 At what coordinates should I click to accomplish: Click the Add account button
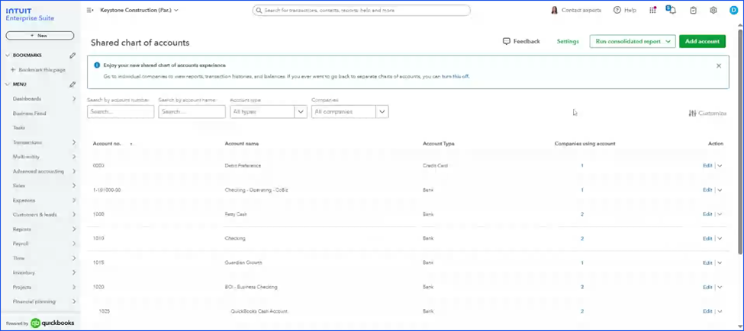pos(702,41)
